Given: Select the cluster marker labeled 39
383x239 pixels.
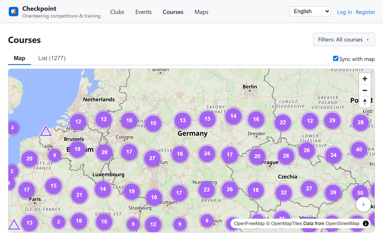Looking at the screenshot, I should pyautogui.click(x=333, y=193).
